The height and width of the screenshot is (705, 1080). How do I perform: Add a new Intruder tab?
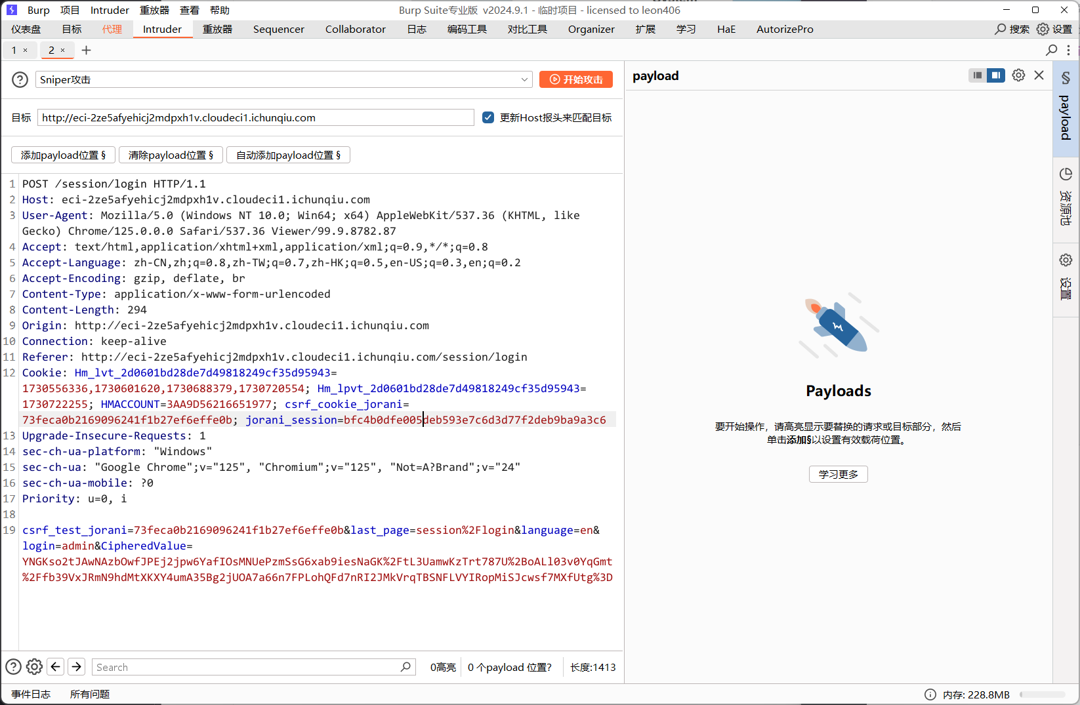[x=86, y=50]
